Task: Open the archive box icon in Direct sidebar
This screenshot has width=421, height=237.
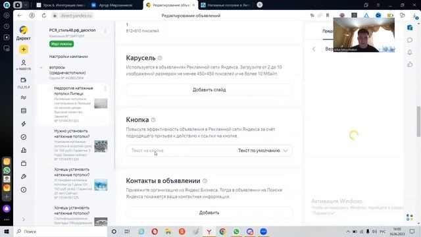Action: pos(24,163)
